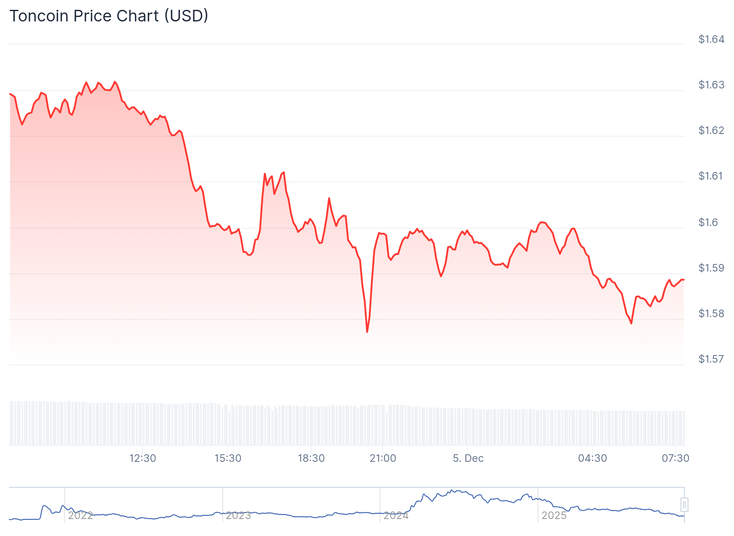Select the 18:30 label on time axis
The width and height of the screenshot is (734, 536).
(x=311, y=458)
